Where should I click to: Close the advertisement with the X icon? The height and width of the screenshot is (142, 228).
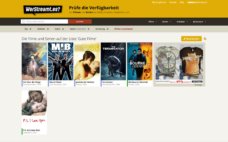pyautogui.click(x=202, y=45)
